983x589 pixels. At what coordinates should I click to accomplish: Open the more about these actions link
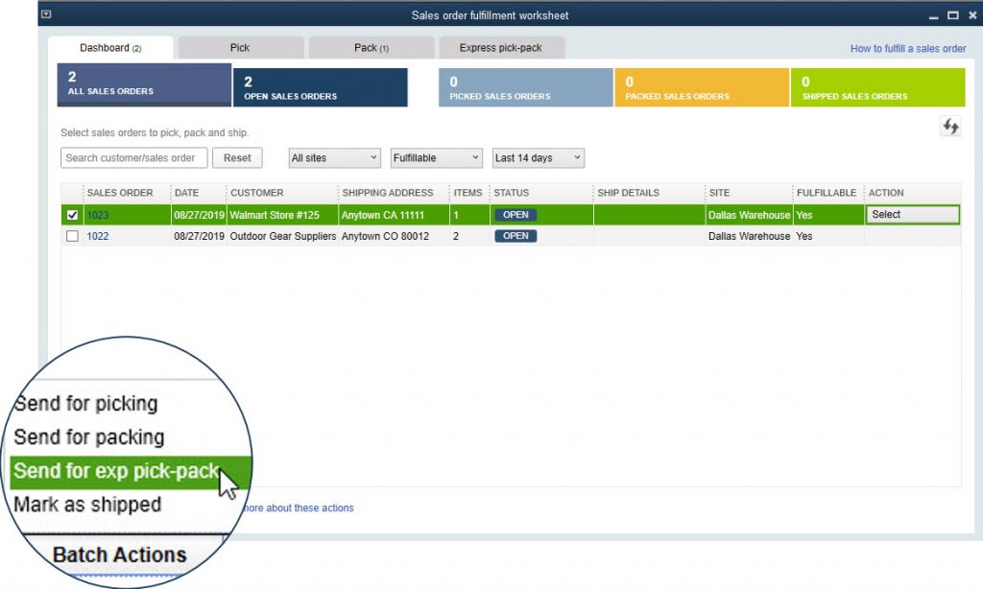pyautogui.click(x=299, y=508)
